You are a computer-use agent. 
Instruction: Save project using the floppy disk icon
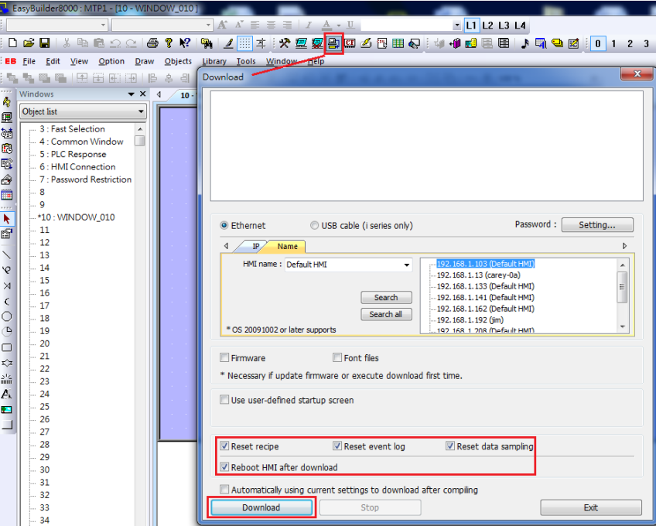click(45, 43)
